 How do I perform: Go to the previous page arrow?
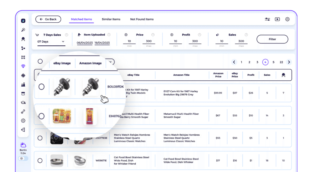[x=234, y=62]
